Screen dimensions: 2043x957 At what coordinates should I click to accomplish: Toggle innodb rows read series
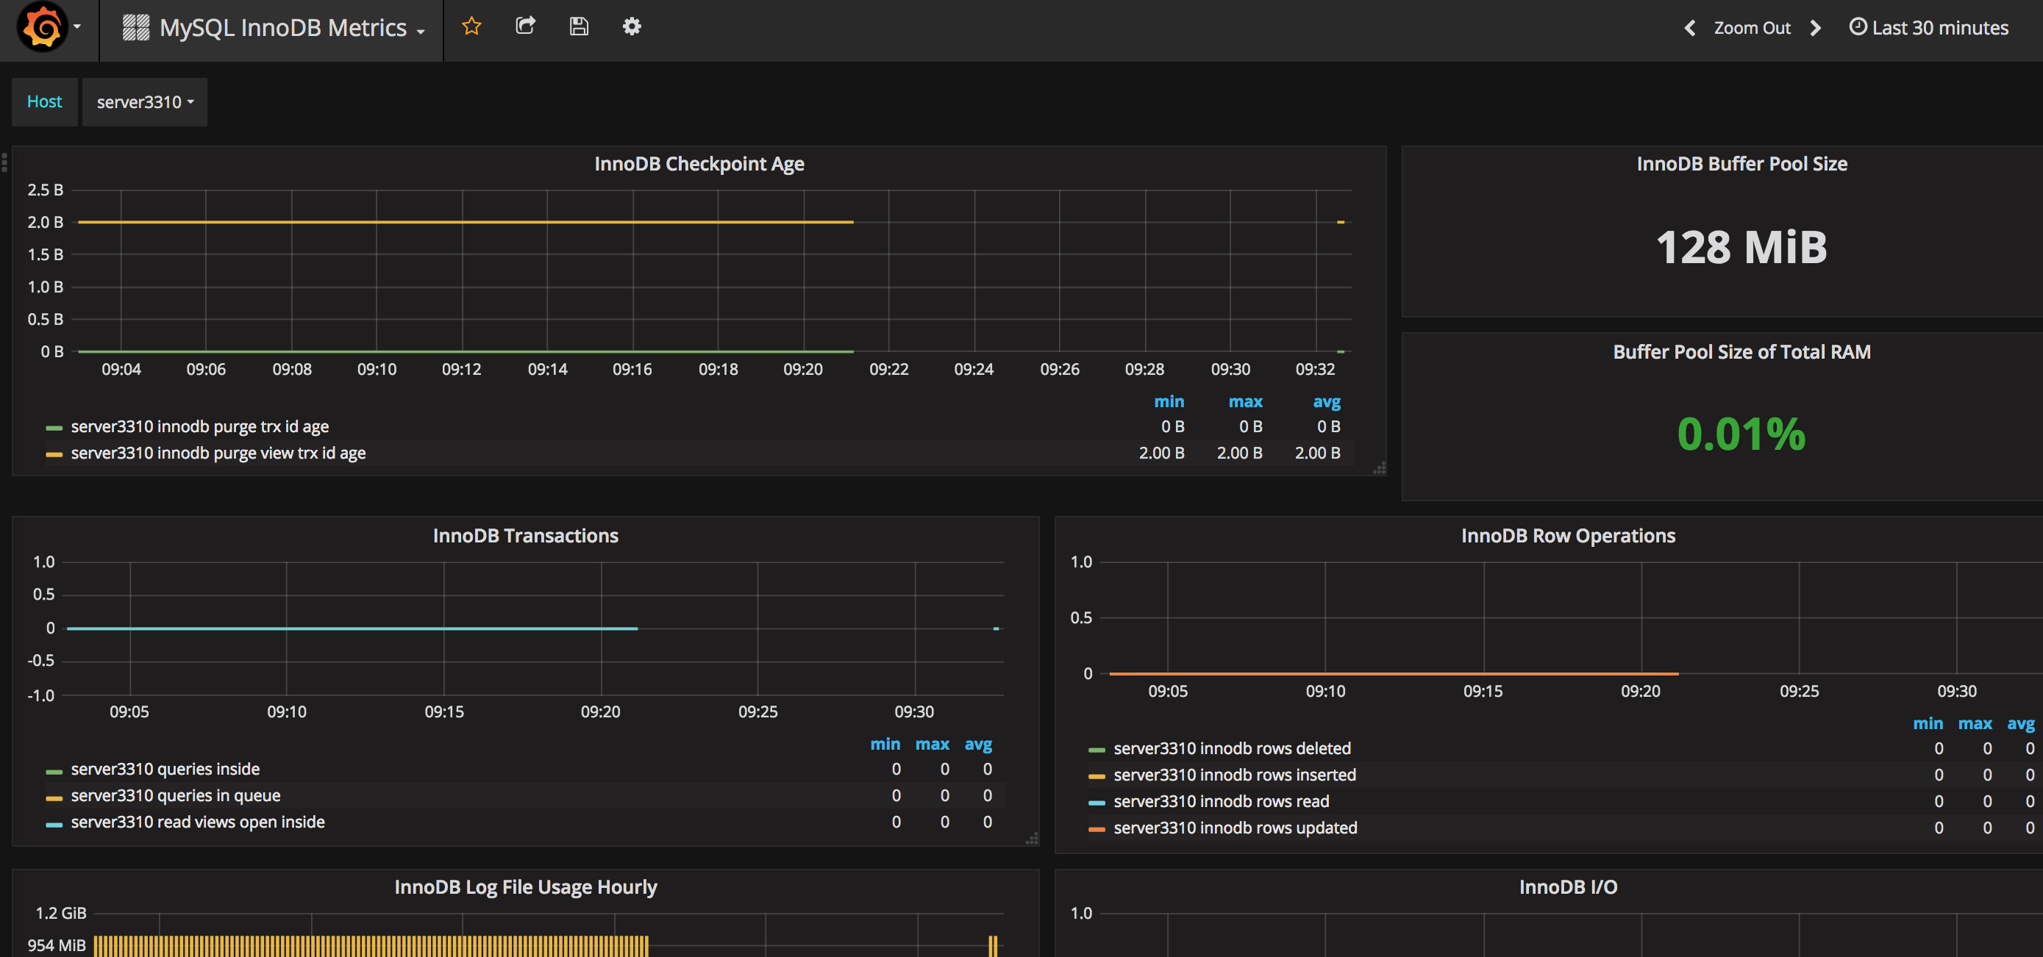pyautogui.click(x=1222, y=802)
